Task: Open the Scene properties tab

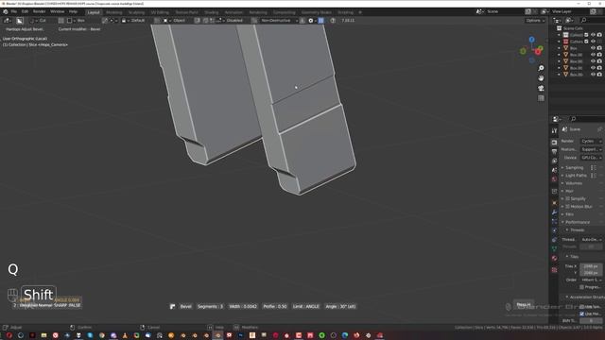Action: [554, 170]
